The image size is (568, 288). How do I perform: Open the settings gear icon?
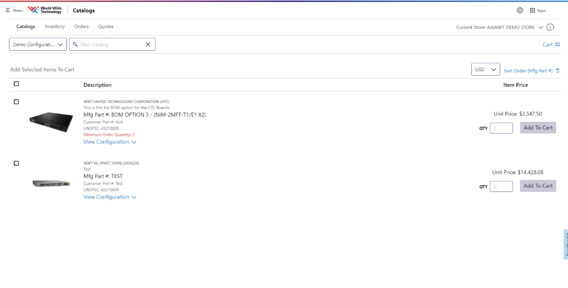click(x=520, y=11)
